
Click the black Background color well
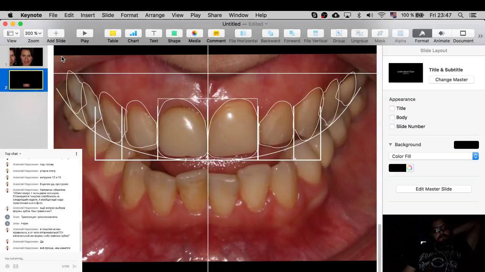point(466,145)
